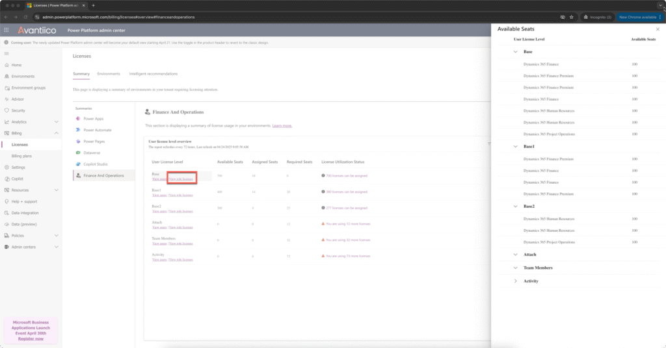Select the Power Automate summary icon
This screenshot has width=666, height=348.
[78, 130]
